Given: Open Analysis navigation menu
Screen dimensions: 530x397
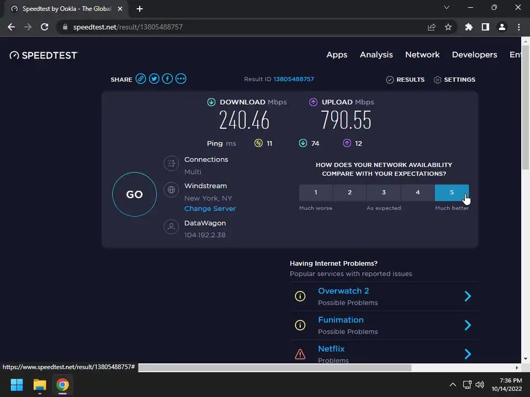Looking at the screenshot, I should (376, 55).
